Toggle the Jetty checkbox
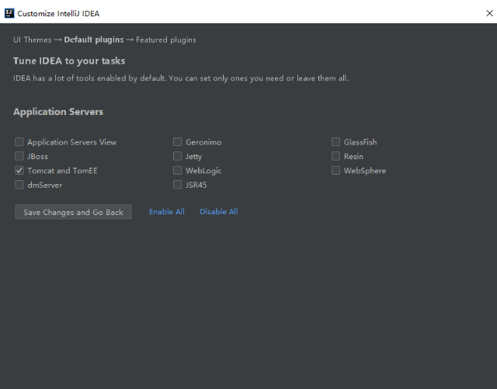The width and height of the screenshot is (497, 389). click(178, 156)
